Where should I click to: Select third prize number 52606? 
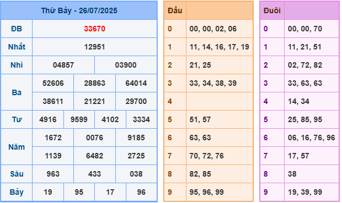pyautogui.click(x=53, y=83)
